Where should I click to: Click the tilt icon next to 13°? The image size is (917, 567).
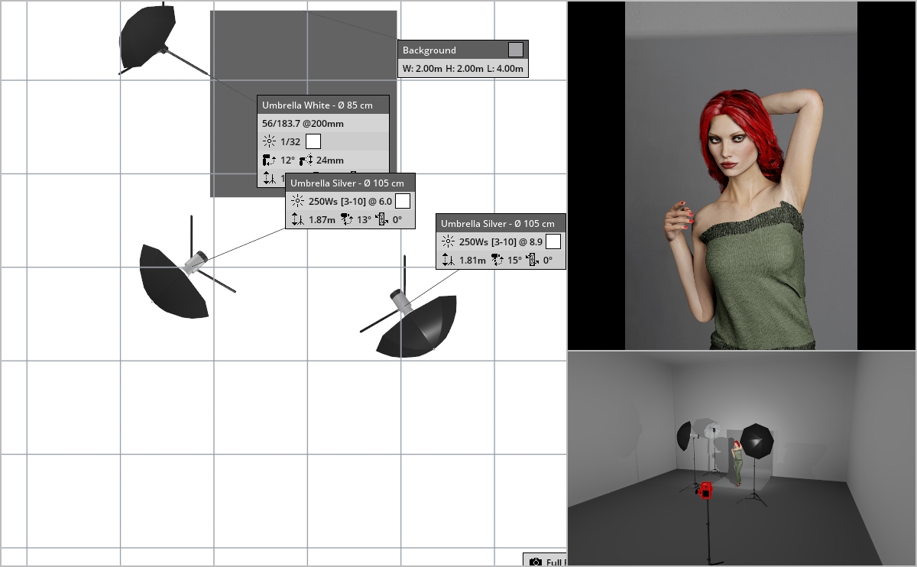pos(346,220)
